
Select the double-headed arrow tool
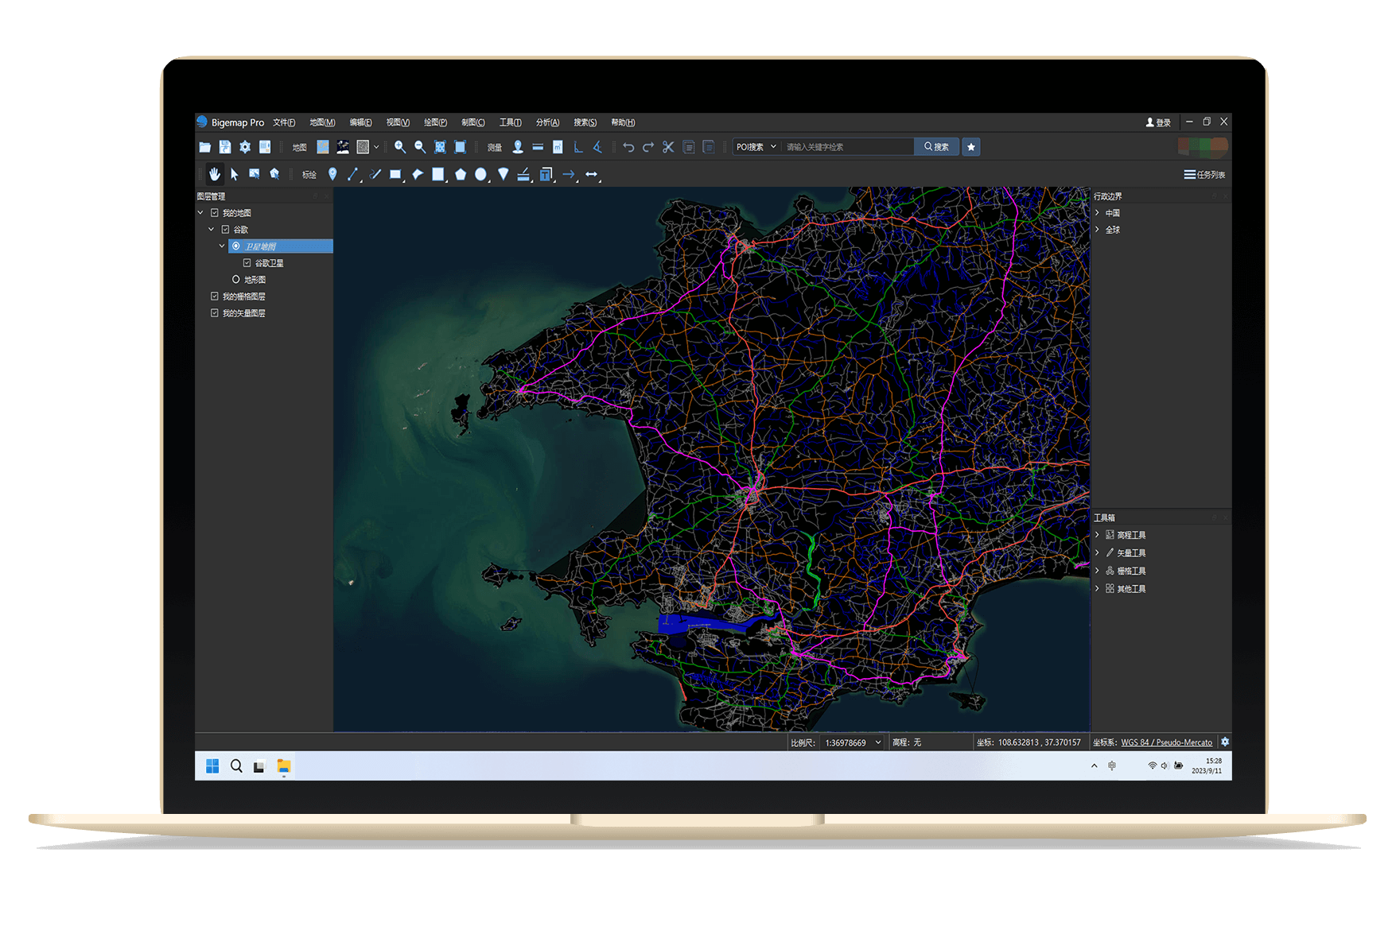point(592,174)
